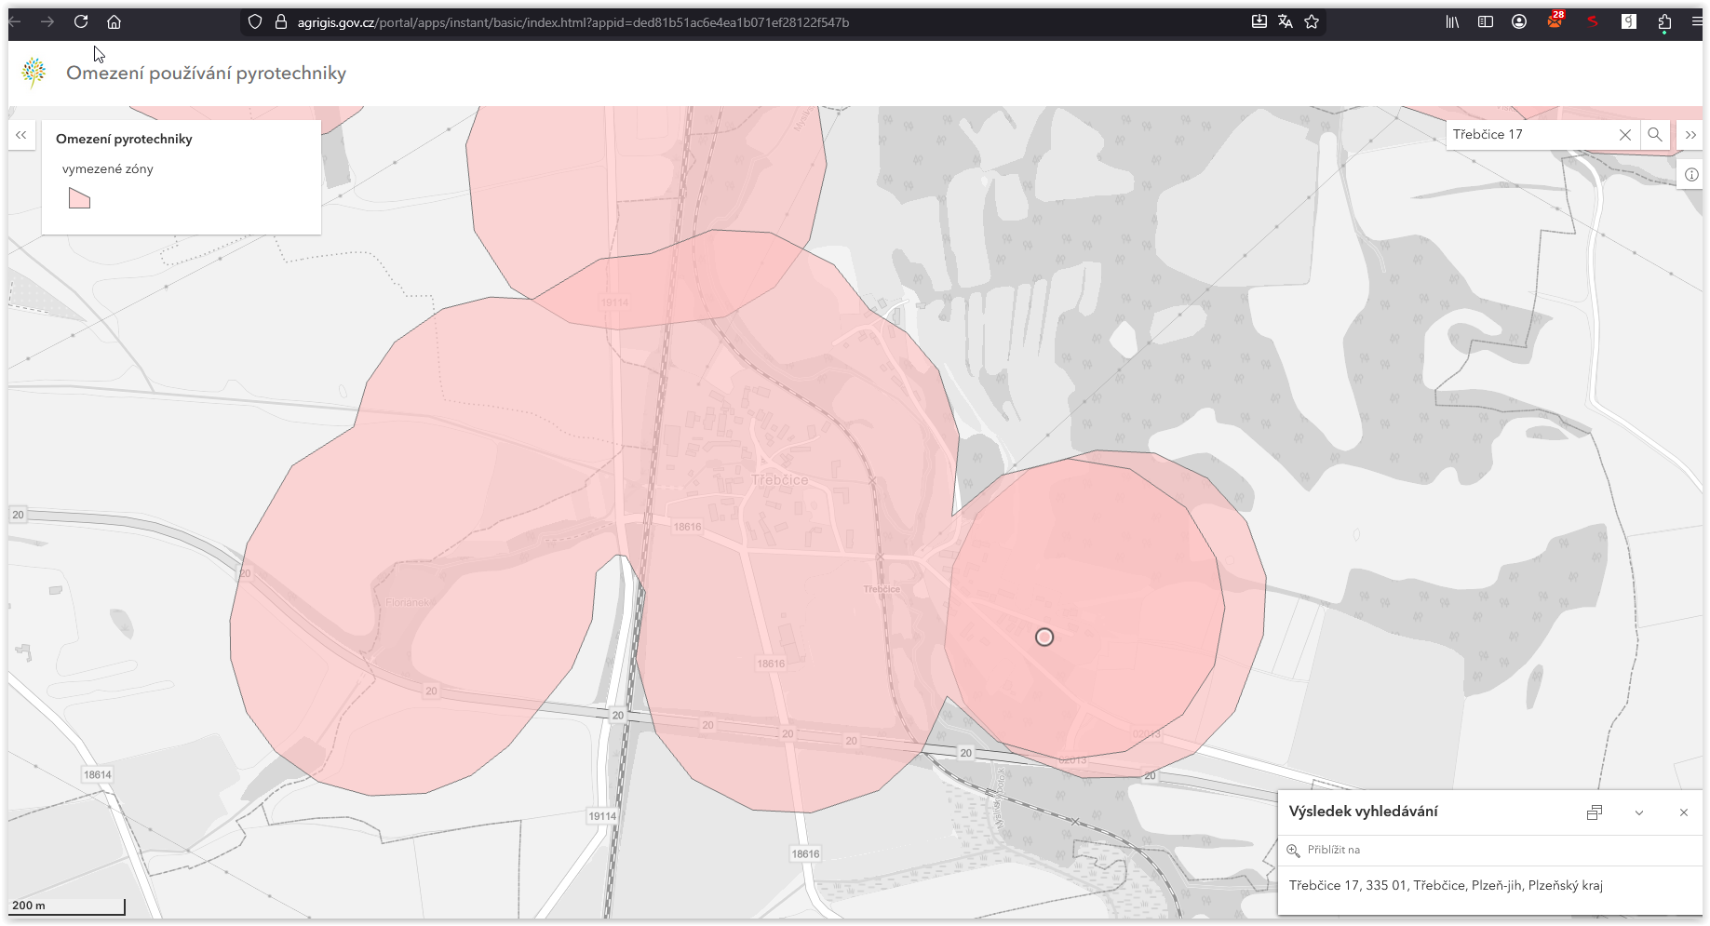
Task: Bookmark this page with the star
Action: click(1312, 21)
